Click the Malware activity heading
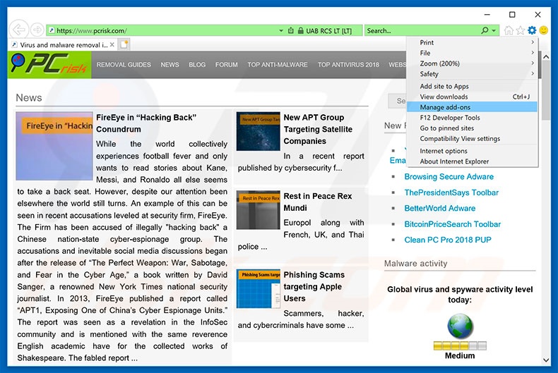This screenshot has height=373, width=558. click(415, 263)
